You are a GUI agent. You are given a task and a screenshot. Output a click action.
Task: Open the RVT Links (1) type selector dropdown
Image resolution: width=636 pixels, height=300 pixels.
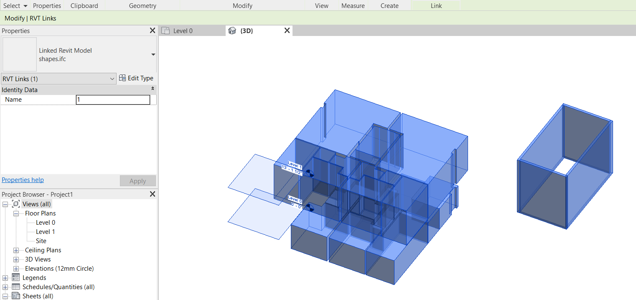click(112, 78)
